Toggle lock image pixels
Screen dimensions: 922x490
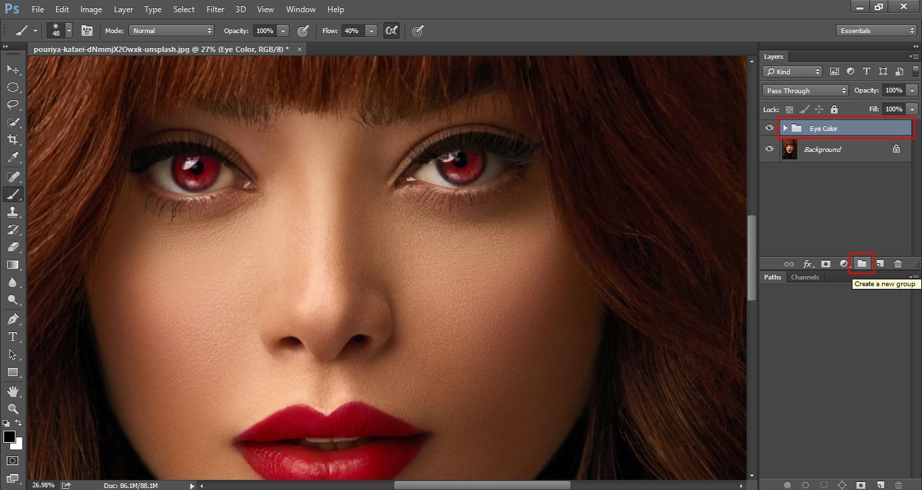(804, 109)
